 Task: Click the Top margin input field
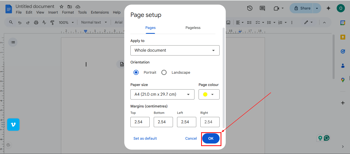point(140,122)
